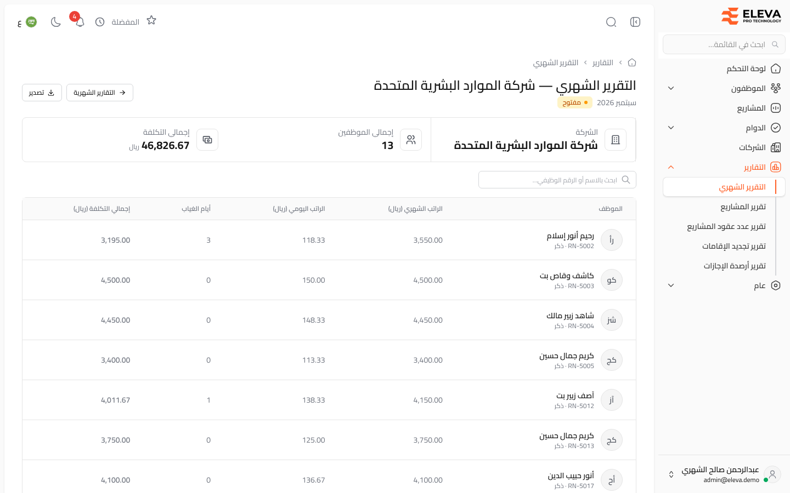
Task: Open the user account switcher arrows
Action: click(x=671, y=474)
